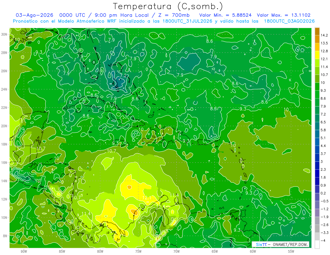Click the 90W longitude axis label
330x255 pixels.
(x=24, y=251)
